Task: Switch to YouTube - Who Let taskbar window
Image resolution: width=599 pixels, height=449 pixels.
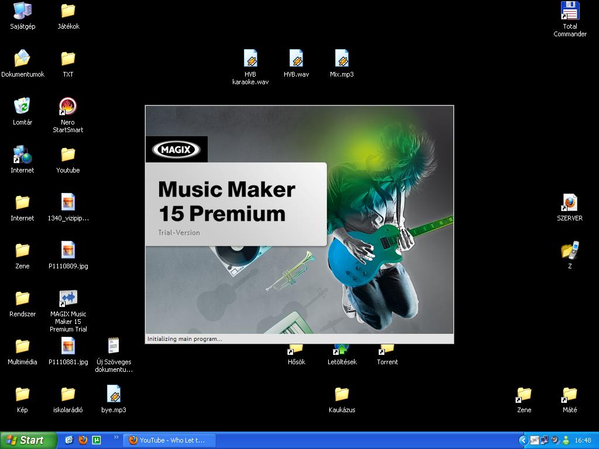Action: (170, 440)
